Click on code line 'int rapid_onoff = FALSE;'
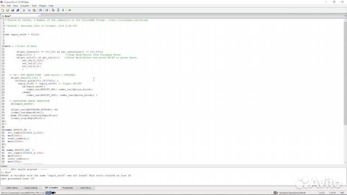This screenshot has width=347, height=195. click(22, 35)
